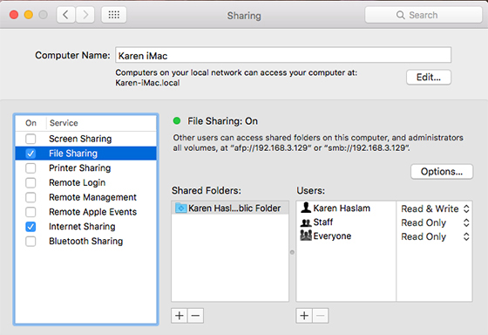Add a shared folder with plus
This screenshot has height=335, width=488.
(x=180, y=316)
